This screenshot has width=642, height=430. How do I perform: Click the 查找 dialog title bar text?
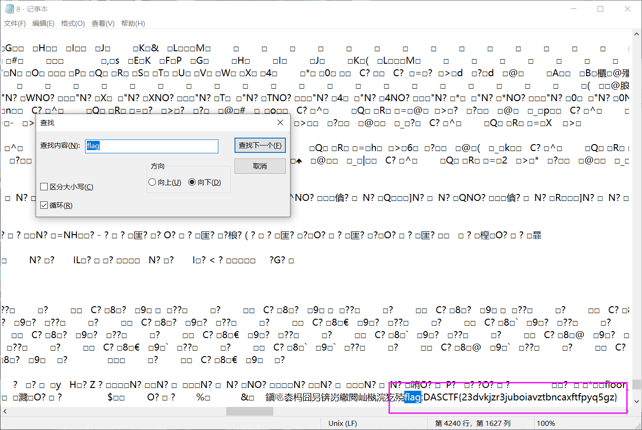(x=47, y=122)
